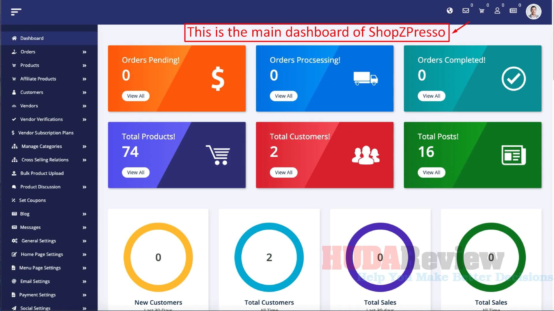View all under Total Posts
Image resolution: width=554 pixels, height=311 pixels.
(x=431, y=172)
